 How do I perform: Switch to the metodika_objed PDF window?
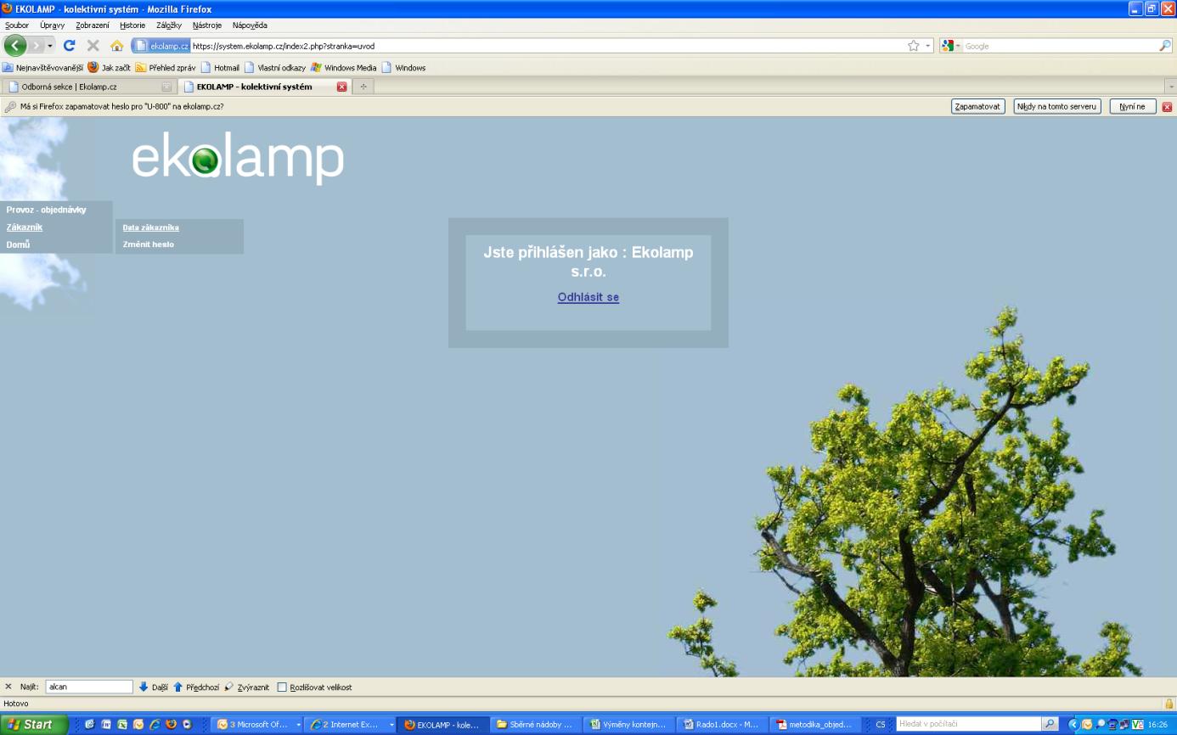[x=816, y=725]
